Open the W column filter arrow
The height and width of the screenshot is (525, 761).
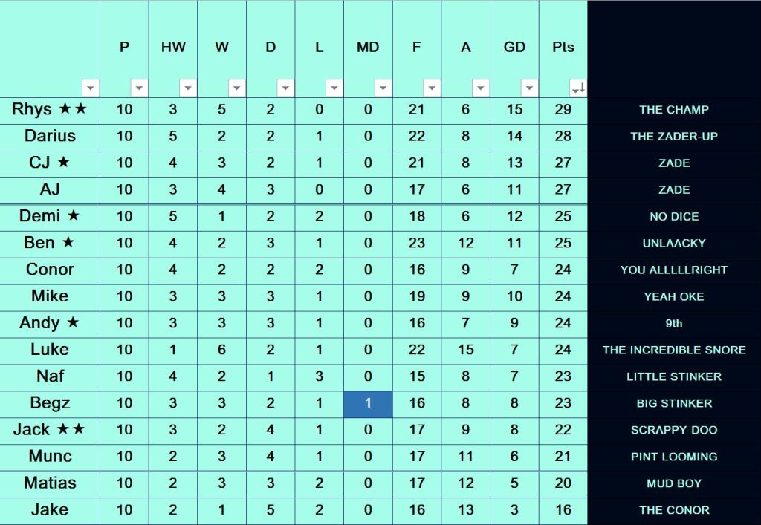[x=236, y=88]
